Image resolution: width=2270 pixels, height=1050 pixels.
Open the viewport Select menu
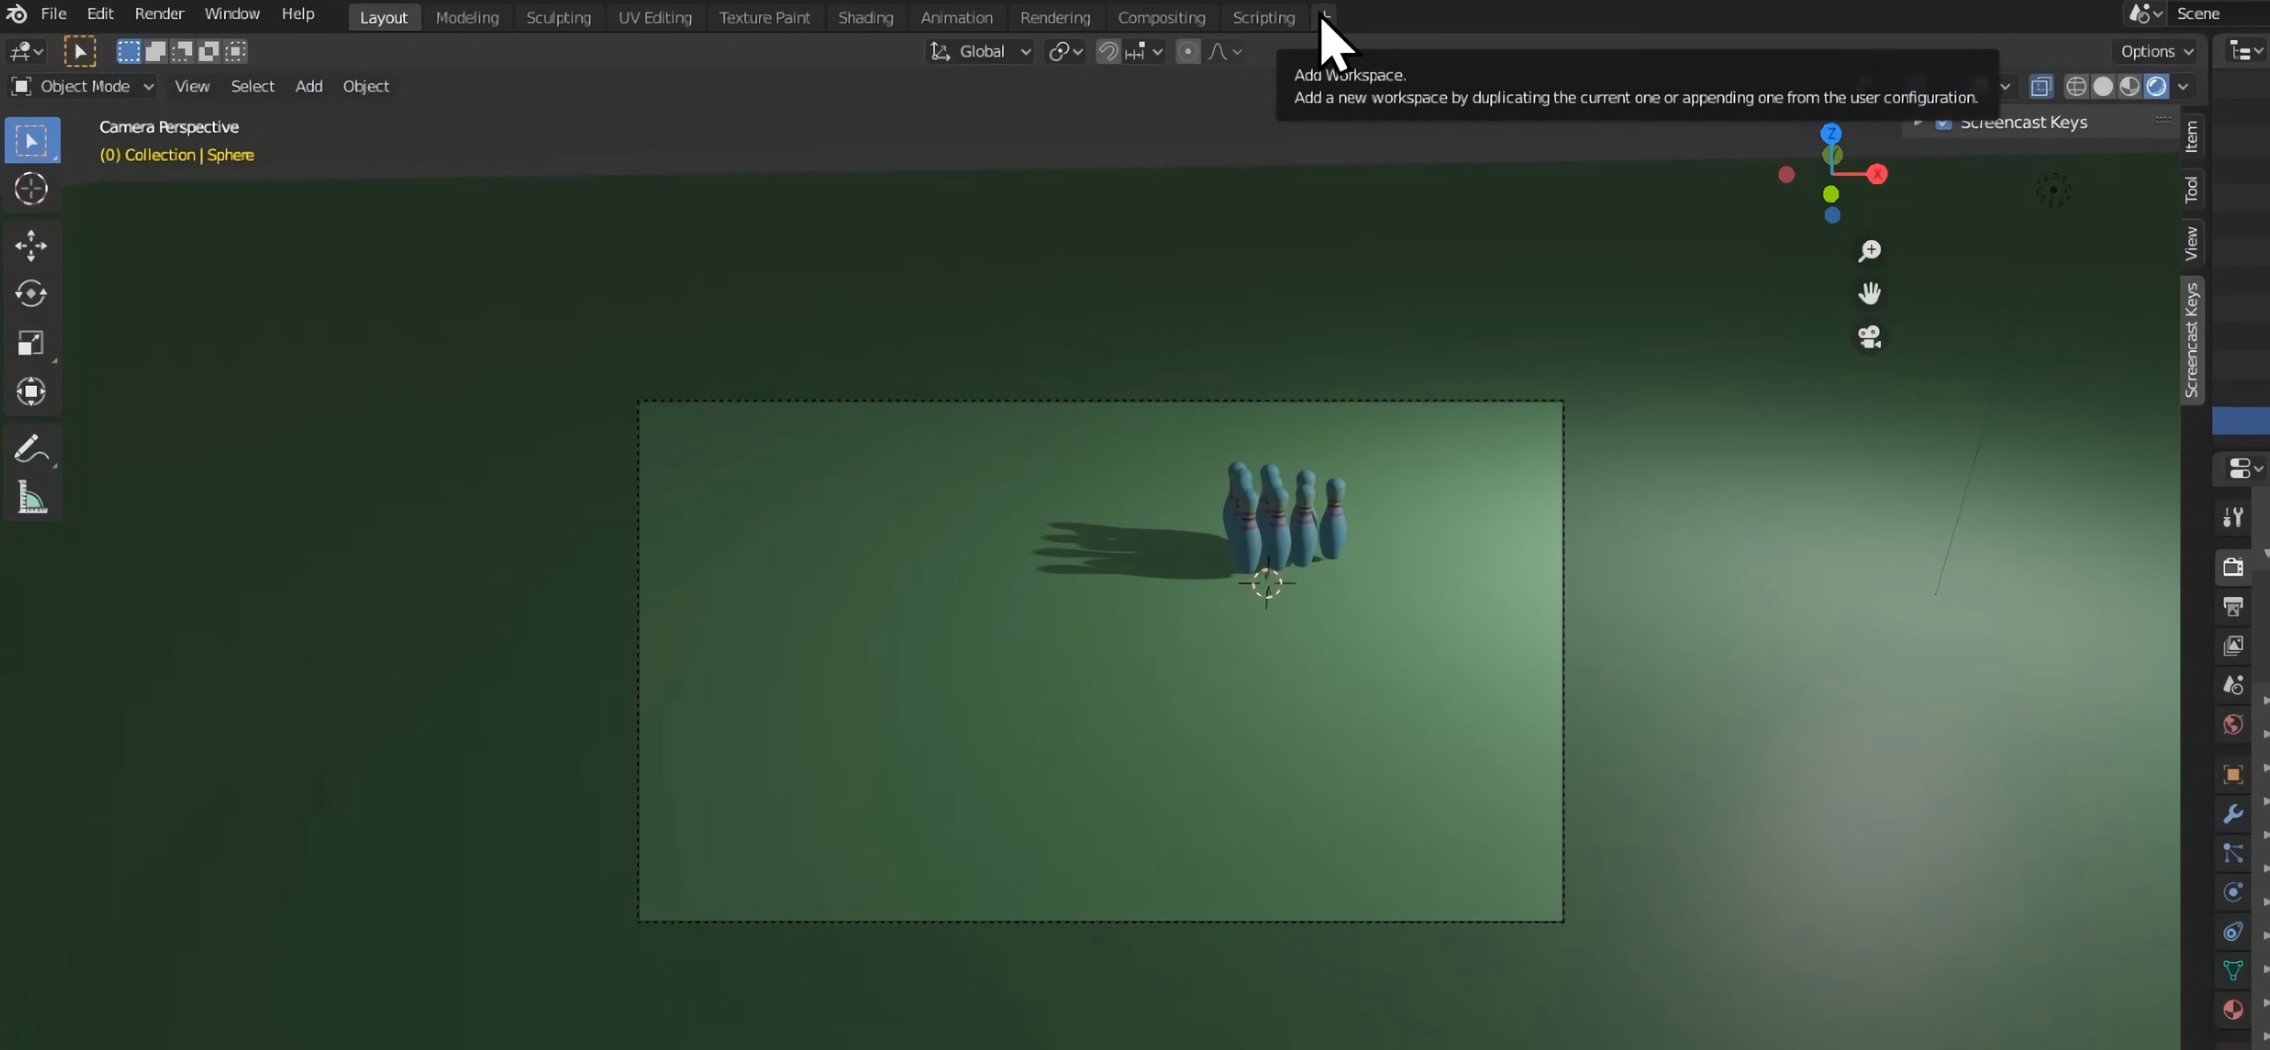click(252, 86)
